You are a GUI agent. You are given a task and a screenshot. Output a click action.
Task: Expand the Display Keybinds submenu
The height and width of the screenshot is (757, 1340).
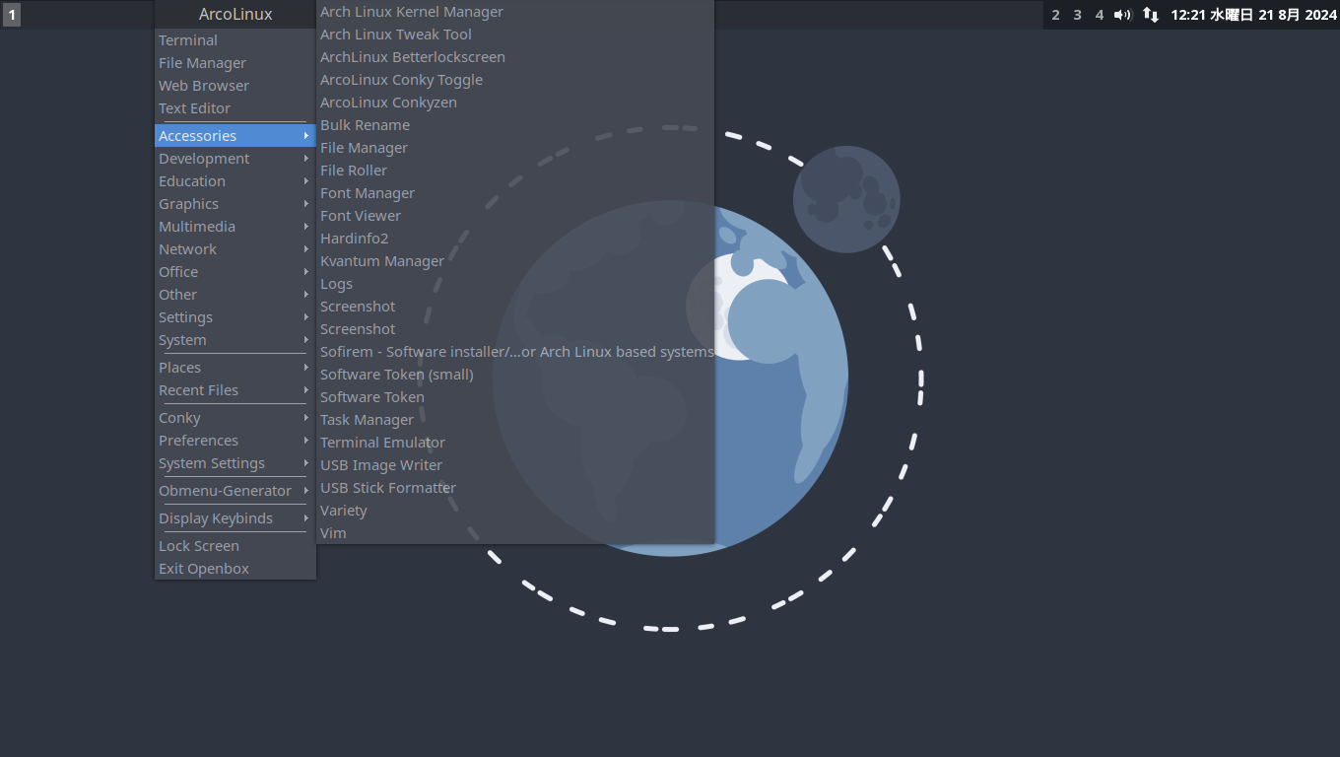(235, 518)
